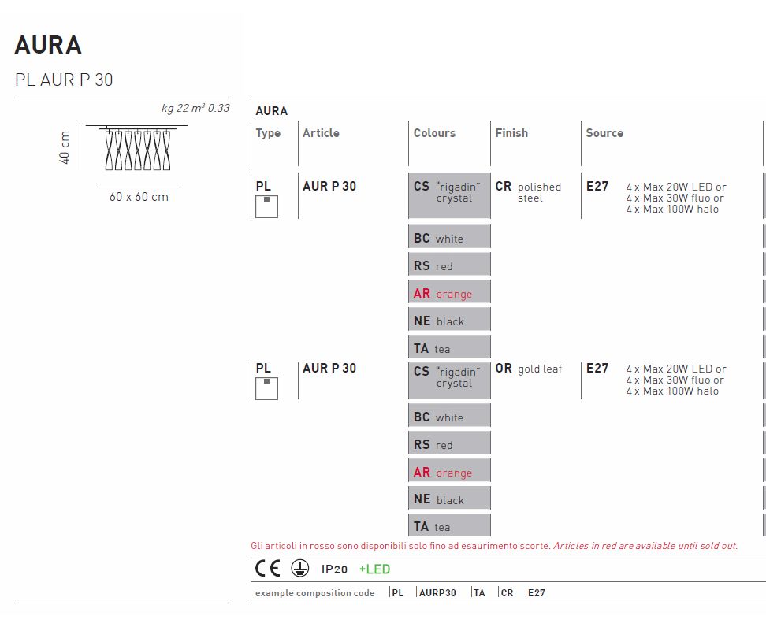Click the PL ceiling icon in gold leaf row
The width and height of the screenshot is (766, 627).
pyautogui.click(x=266, y=388)
